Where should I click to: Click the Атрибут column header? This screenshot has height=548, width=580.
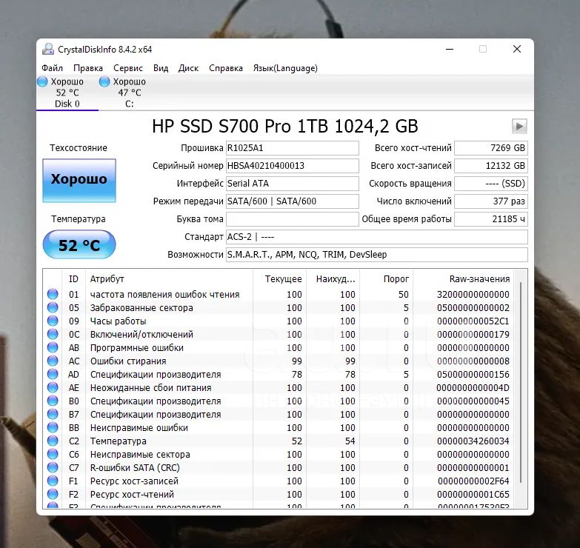coord(169,278)
